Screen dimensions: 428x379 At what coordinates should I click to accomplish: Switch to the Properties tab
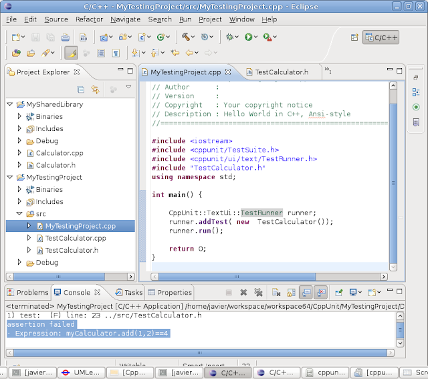coord(170,293)
